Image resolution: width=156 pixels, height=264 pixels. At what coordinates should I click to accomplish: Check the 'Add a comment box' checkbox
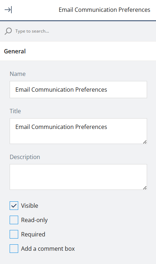coord(14,249)
